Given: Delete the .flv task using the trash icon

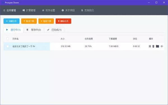Looking at the screenshot, I should (153, 46).
